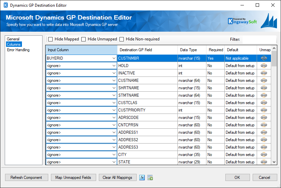The image size is (281, 188).
Task: Click the unmap icon for CUSTNMBR row
Action: pyautogui.click(x=264, y=58)
